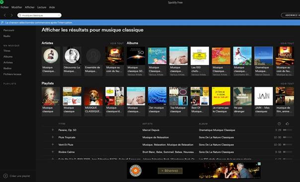300x182 pixels.
Task: Open the Afficher menu
Action: point(30,7)
